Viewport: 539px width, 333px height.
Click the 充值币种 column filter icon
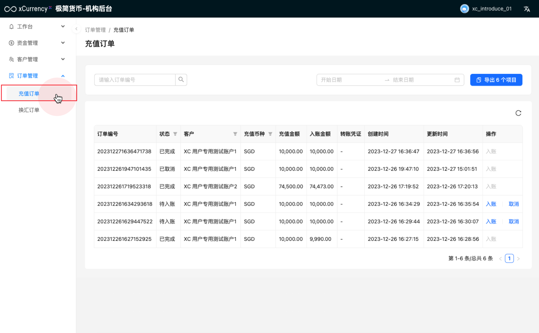pos(270,134)
